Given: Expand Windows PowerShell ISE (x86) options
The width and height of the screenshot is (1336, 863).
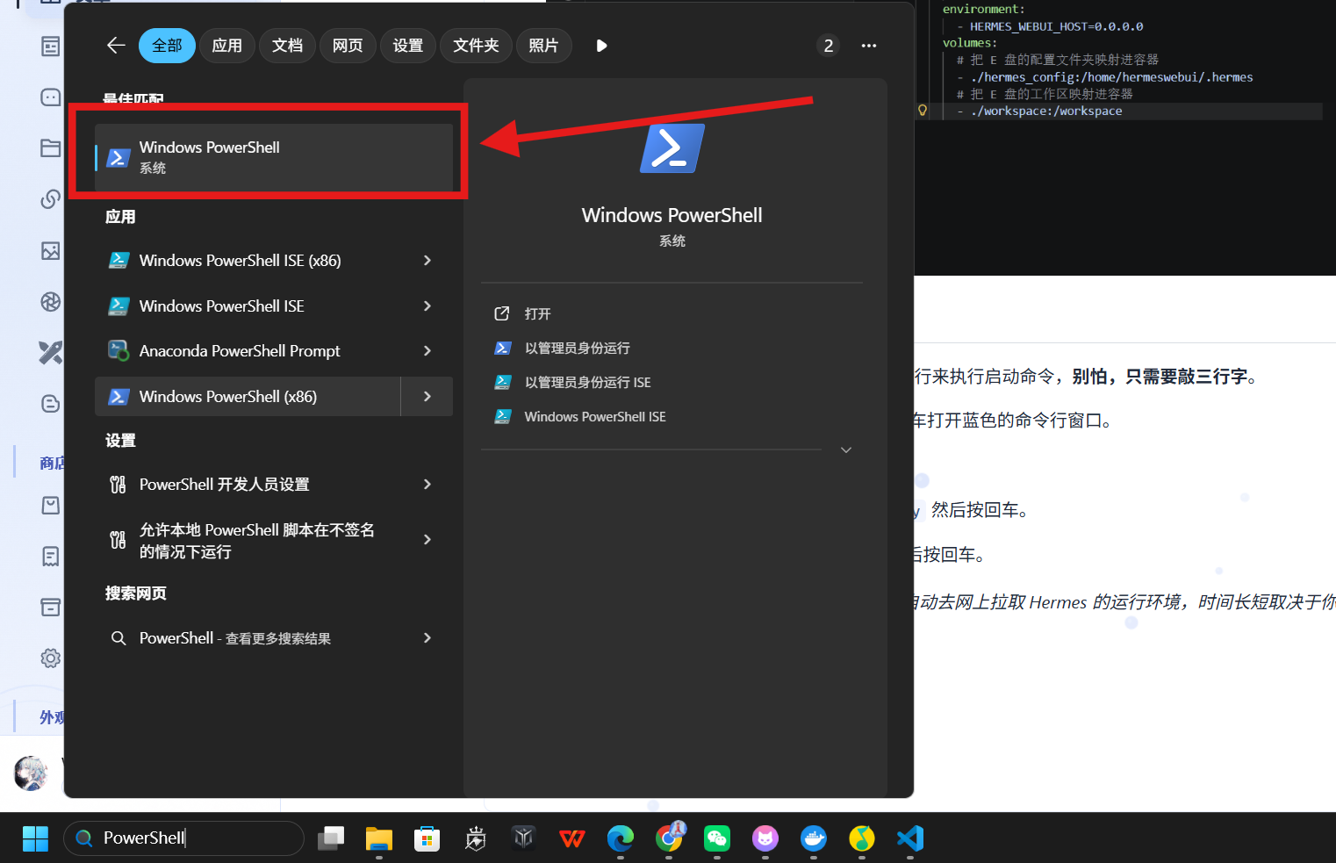Looking at the screenshot, I should pos(427,261).
